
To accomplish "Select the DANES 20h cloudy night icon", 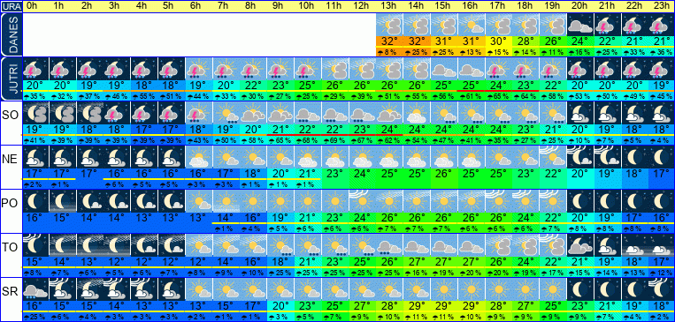I will [x=580, y=25].
